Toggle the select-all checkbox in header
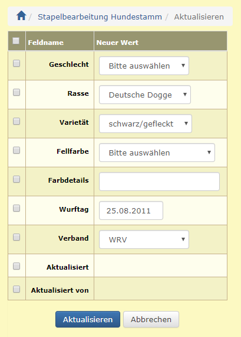 (x=16, y=41)
